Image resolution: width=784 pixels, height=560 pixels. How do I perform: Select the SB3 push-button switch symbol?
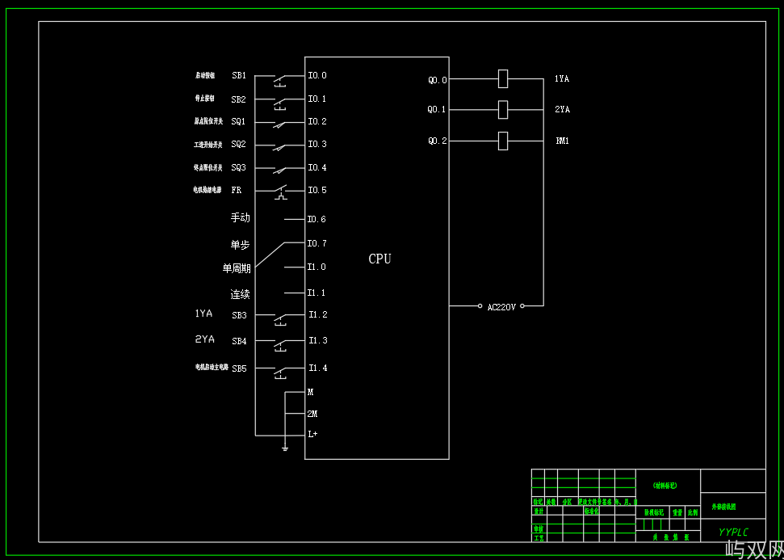pyautogui.click(x=280, y=320)
